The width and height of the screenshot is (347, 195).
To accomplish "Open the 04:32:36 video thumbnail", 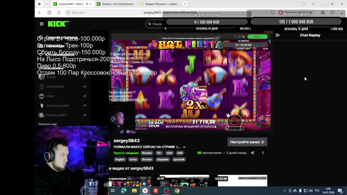I will tap(240, 181).
